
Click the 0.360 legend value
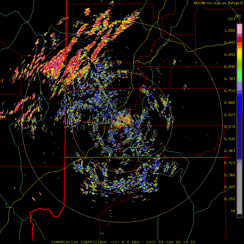pos(230,175)
